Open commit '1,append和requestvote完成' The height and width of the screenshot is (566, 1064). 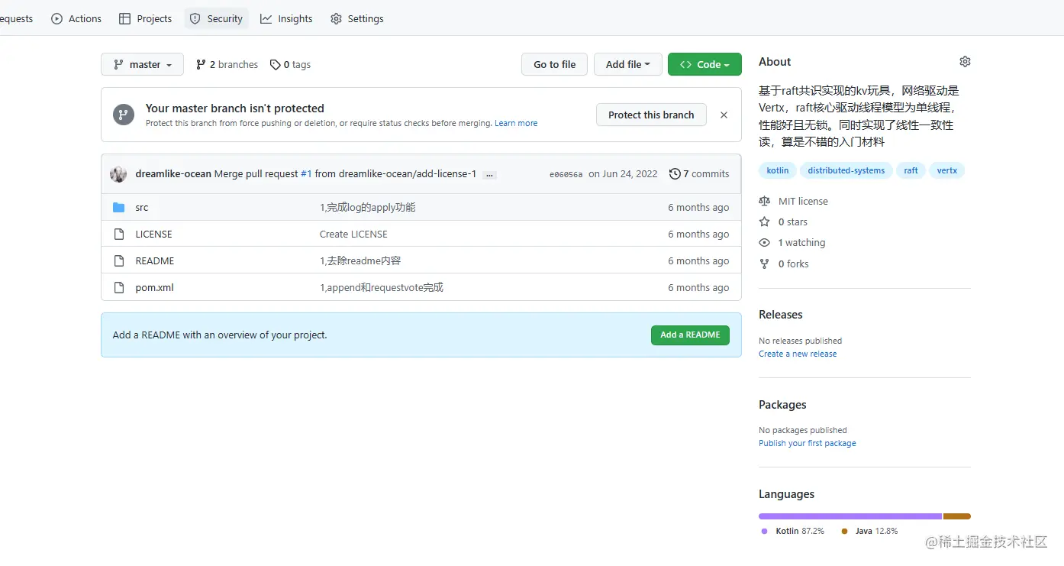click(382, 288)
